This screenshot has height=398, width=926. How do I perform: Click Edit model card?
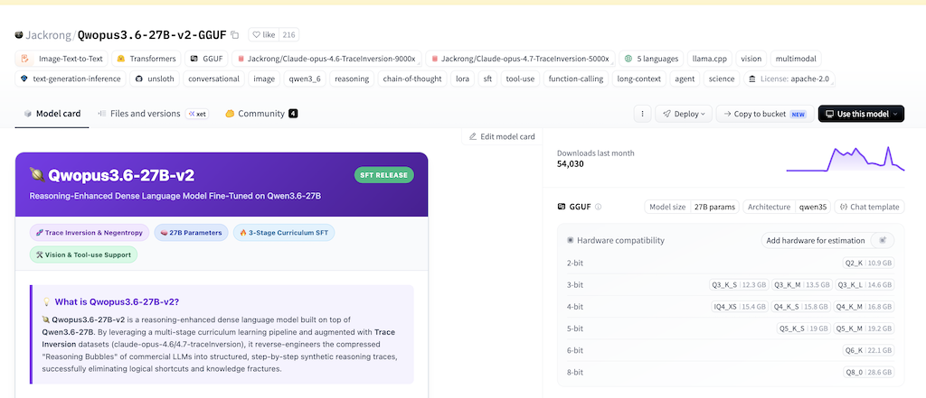pyautogui.click(x=502, y=137)
